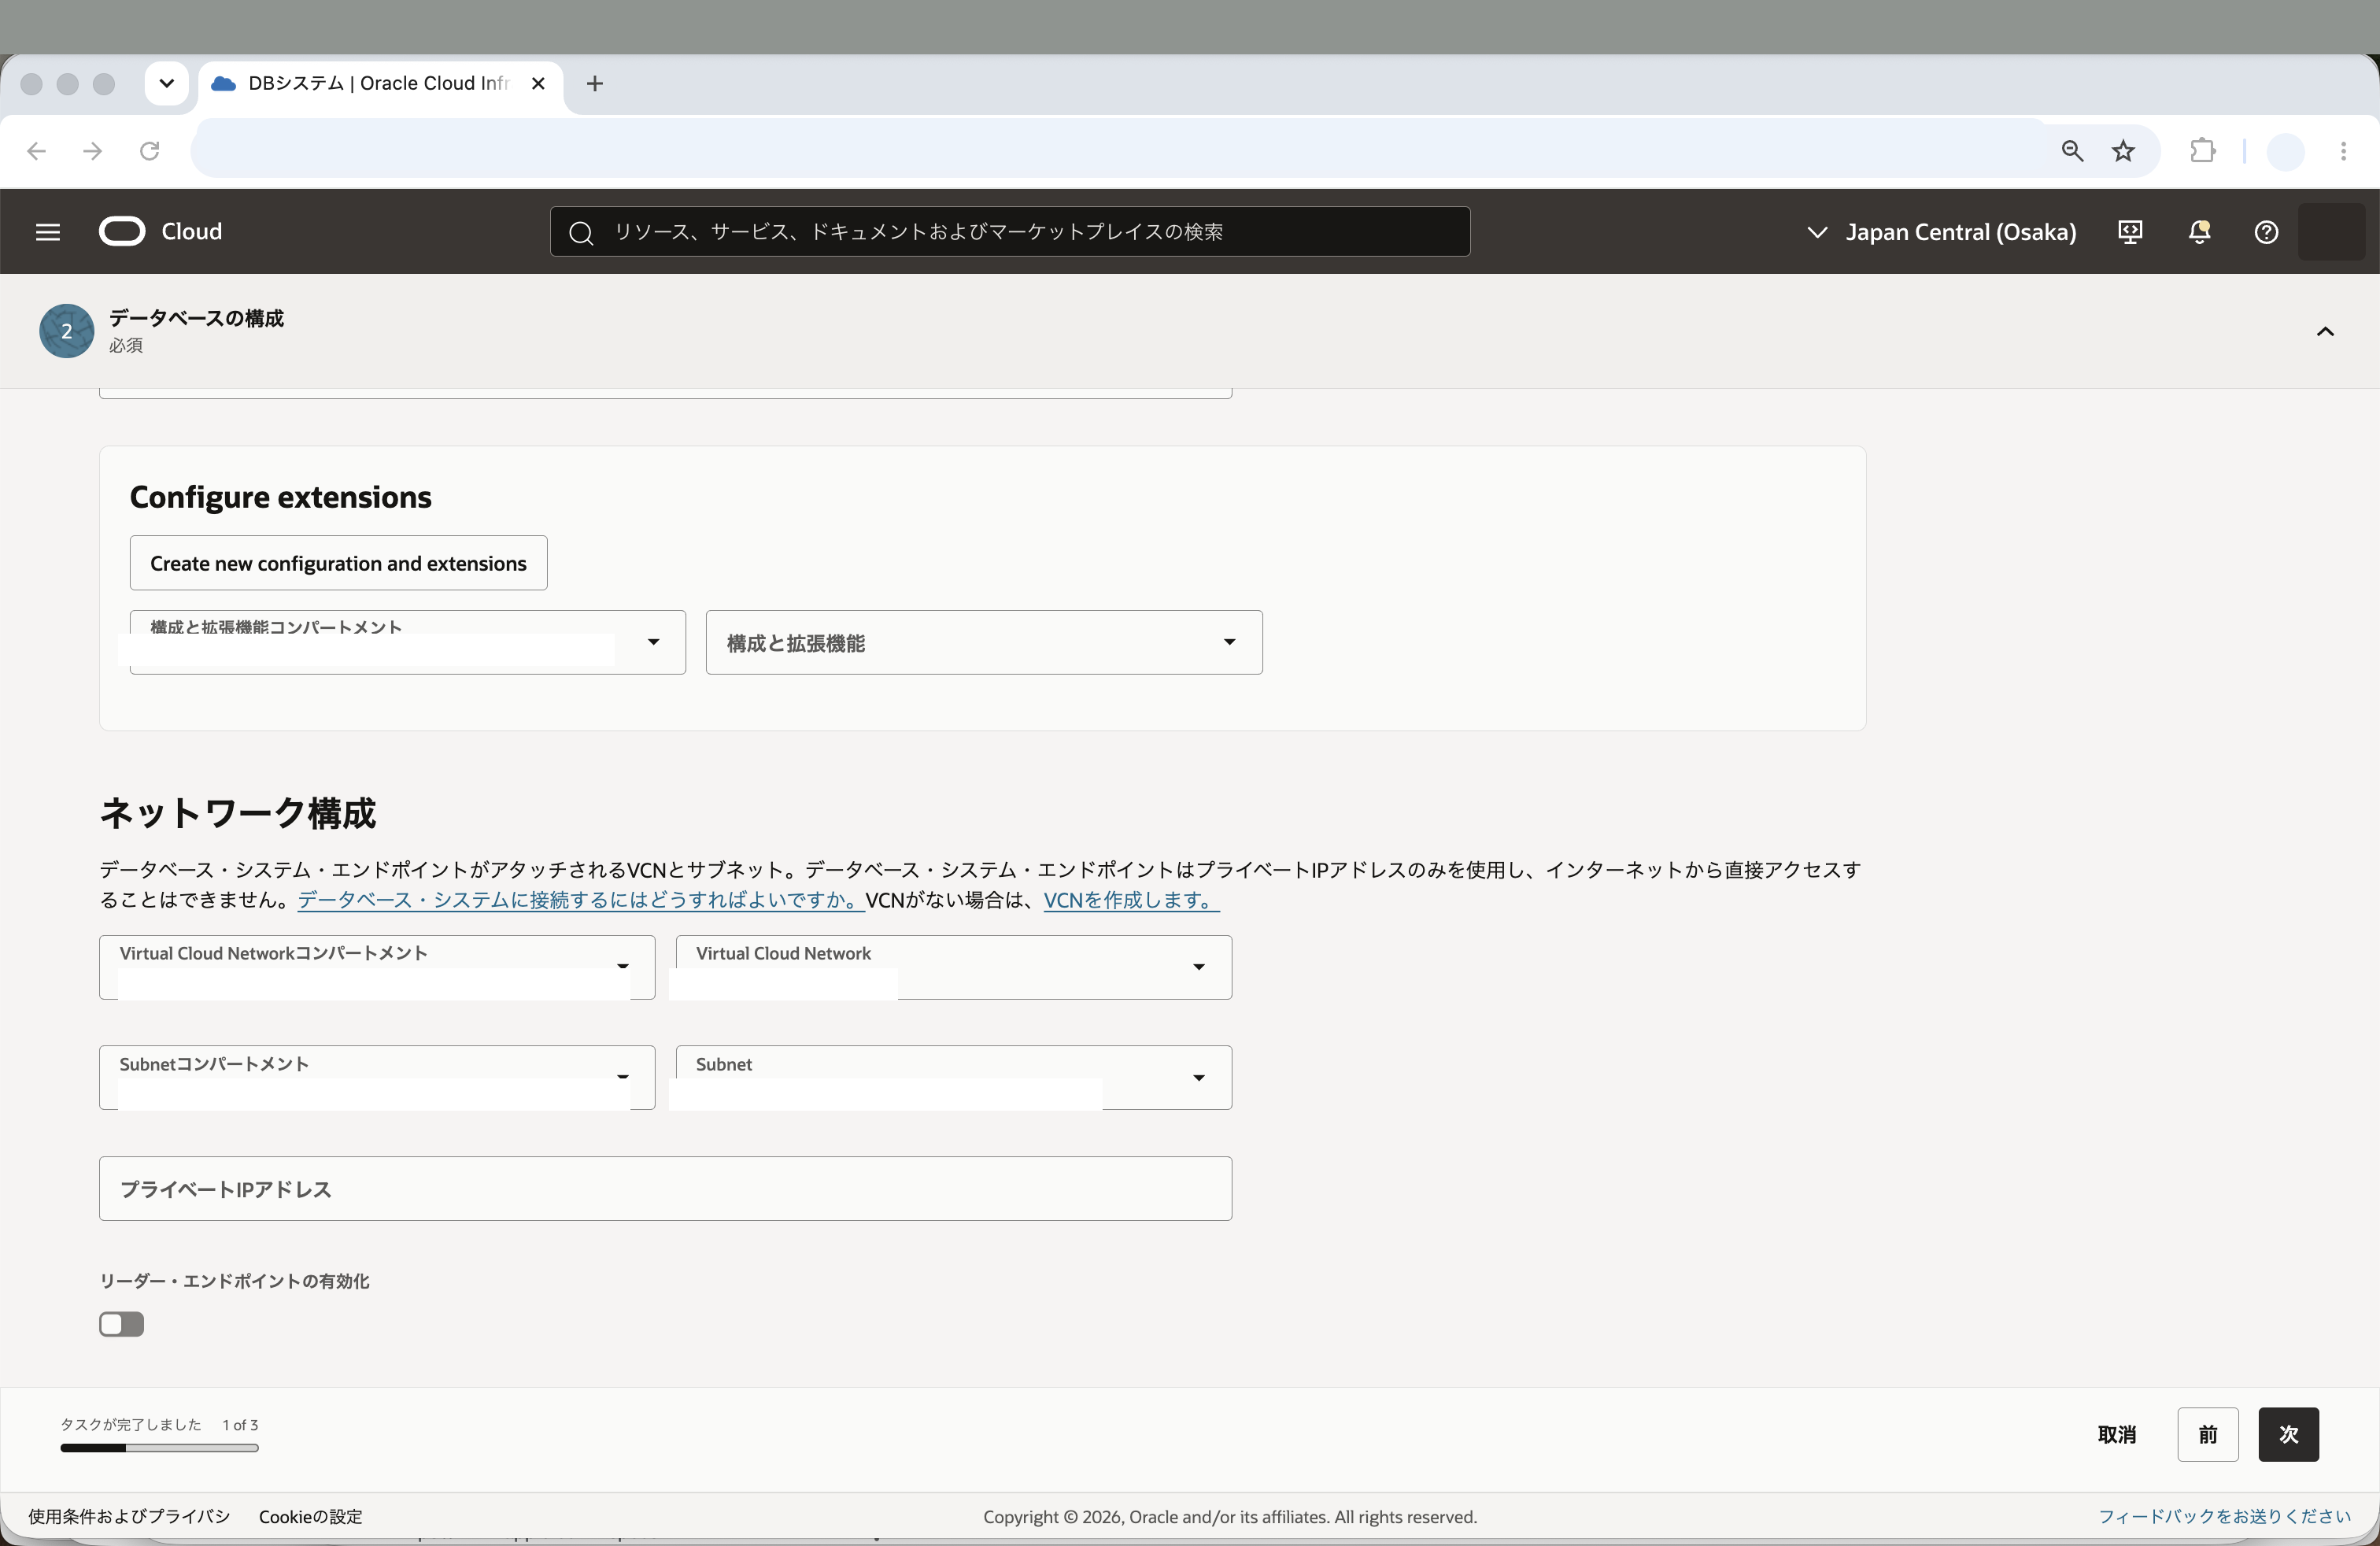Open the browser extensions puzzle icon
Viewport: 2380px width, 1546px height.
click(2203, 151)
